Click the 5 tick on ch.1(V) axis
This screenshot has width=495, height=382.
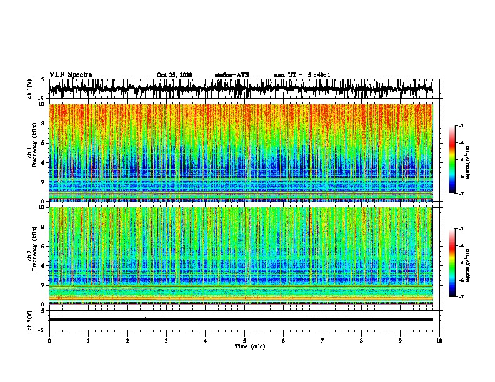(44, 79)
